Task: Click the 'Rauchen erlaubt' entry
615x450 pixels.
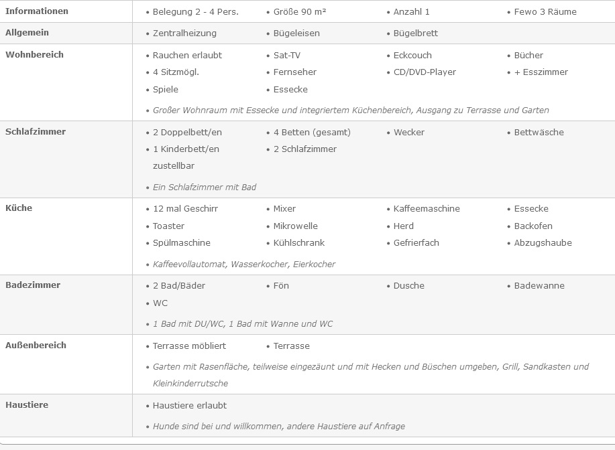Action: pos(187,56)
